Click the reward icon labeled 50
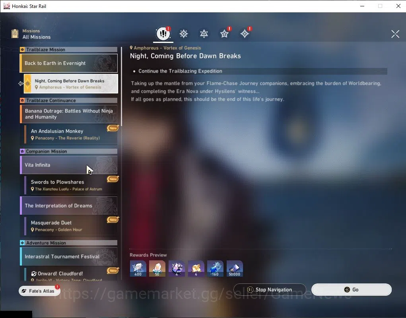 (157, 269)
